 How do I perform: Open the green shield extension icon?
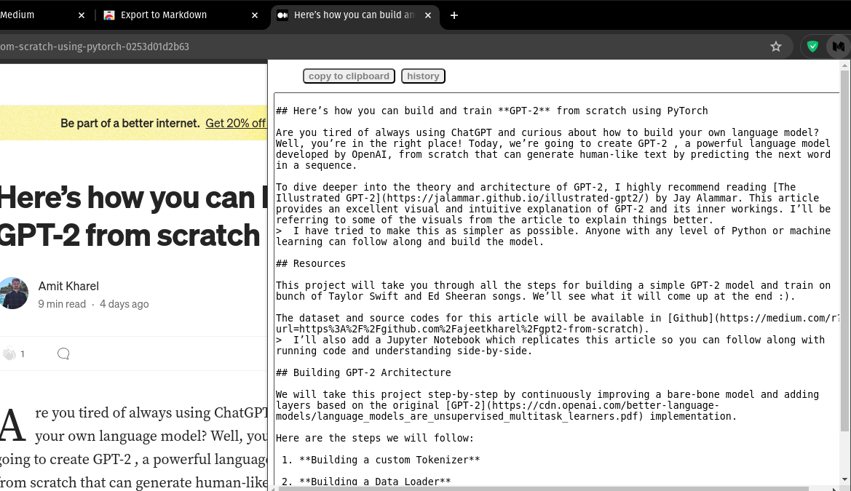click(812, 47)
